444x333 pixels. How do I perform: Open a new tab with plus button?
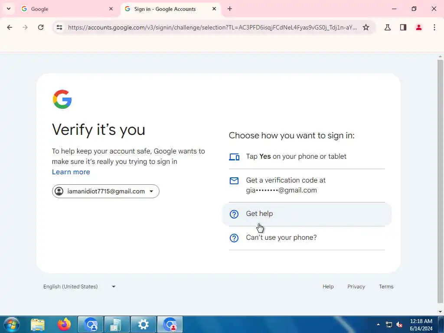pos(230,9)
